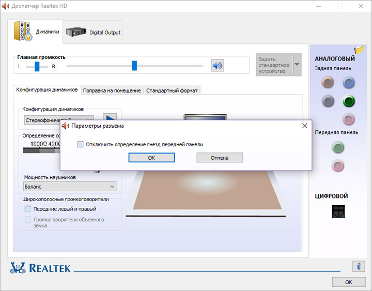Enable 'Отключить определение гнезд передней панели' checkbox
The width and height of the screenshot is (372, 291).
point(80,144)
